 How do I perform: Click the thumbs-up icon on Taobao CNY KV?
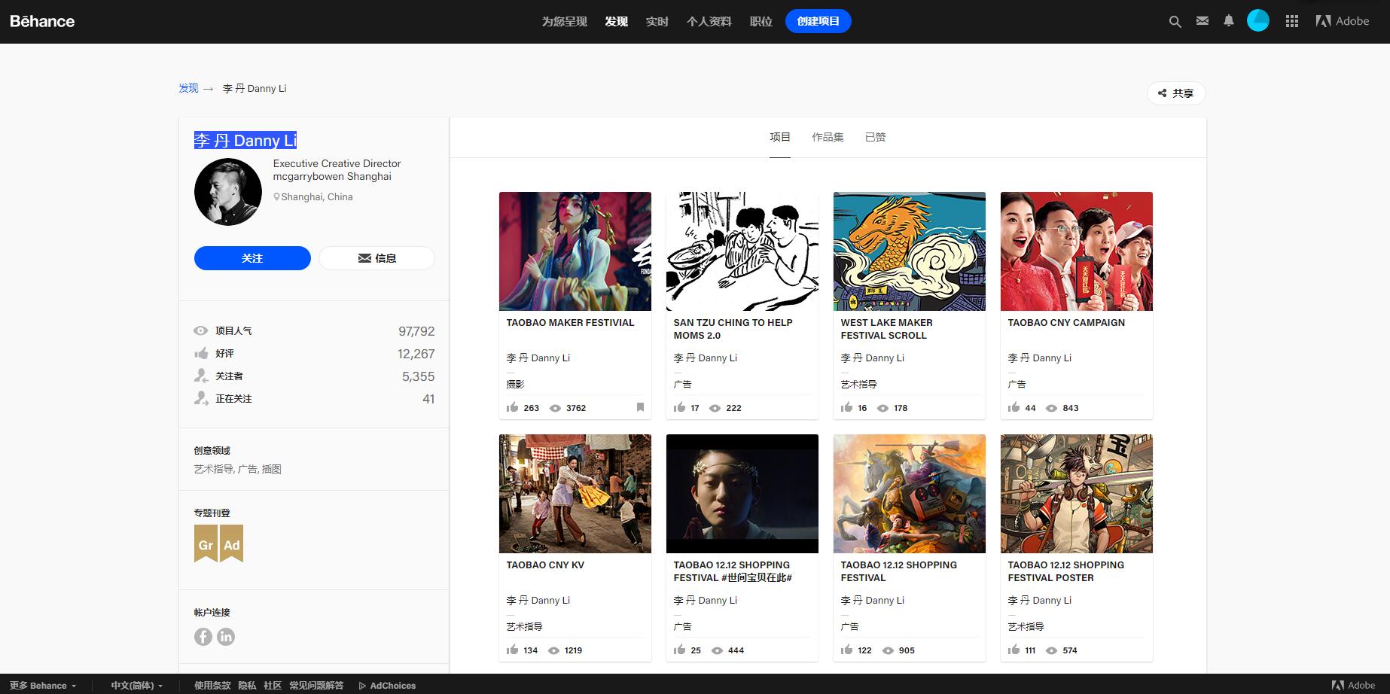(x=513, y=650)
